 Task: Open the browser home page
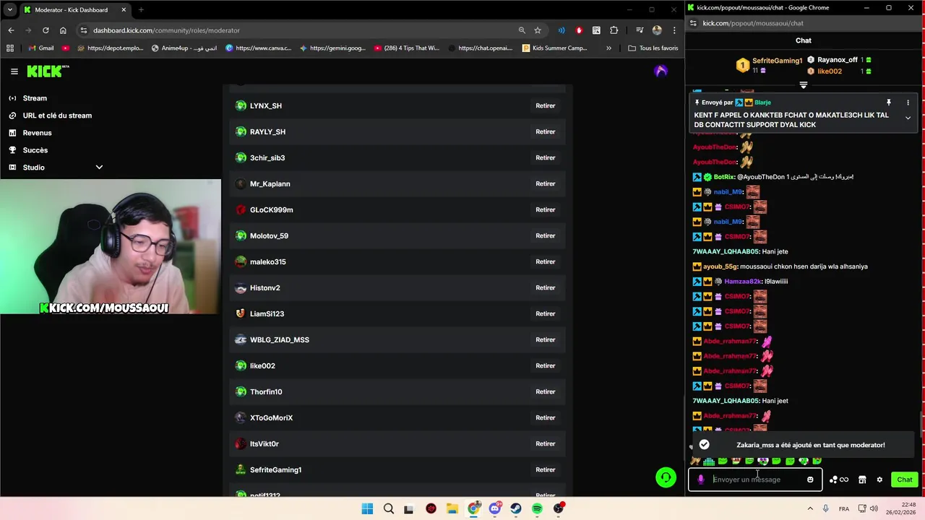coord(63,30)
